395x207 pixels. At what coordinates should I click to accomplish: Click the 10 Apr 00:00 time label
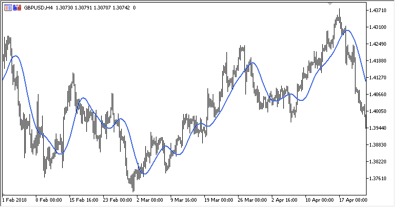tap(320, 200)
